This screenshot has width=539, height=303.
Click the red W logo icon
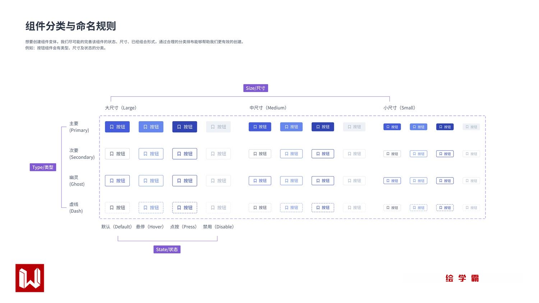pos(30,278)
